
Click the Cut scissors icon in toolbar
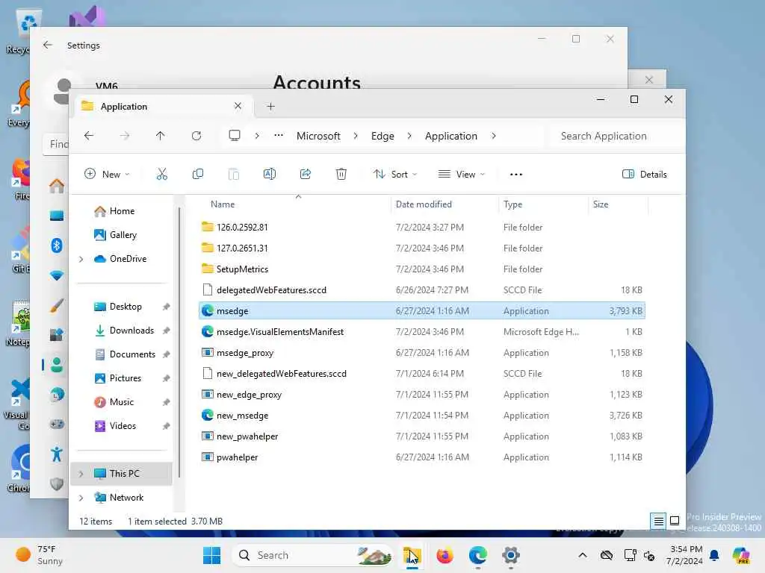[x=162, y=174]
